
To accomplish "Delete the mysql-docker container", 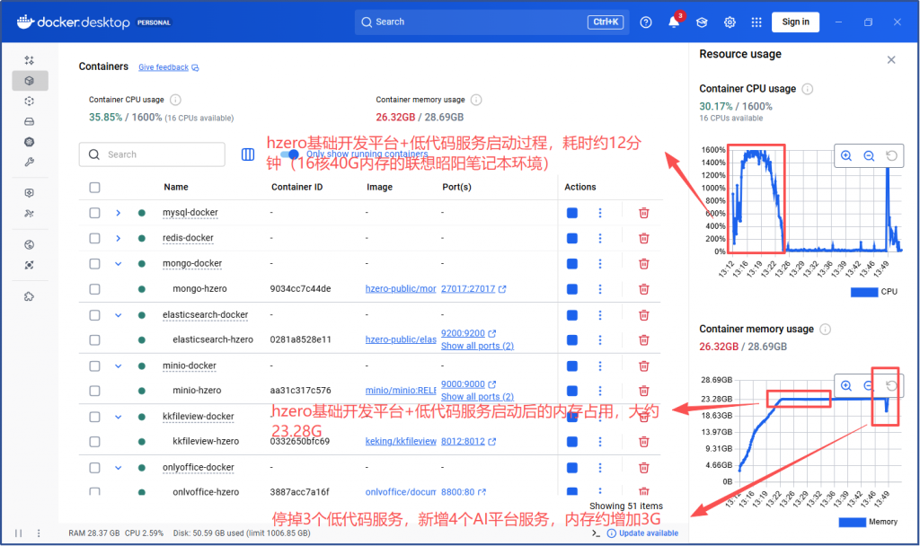I will [x=643, y=213].
